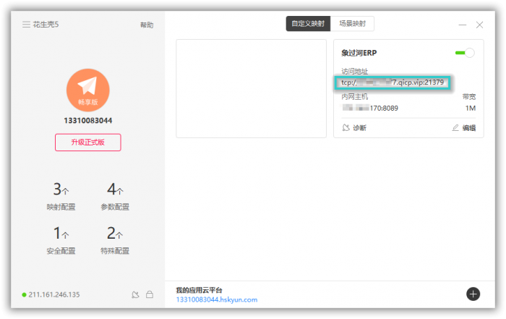Click the 1M bandwidth value
The height and width of the screenshot is (319, 506).
click(x=471, y=109)
